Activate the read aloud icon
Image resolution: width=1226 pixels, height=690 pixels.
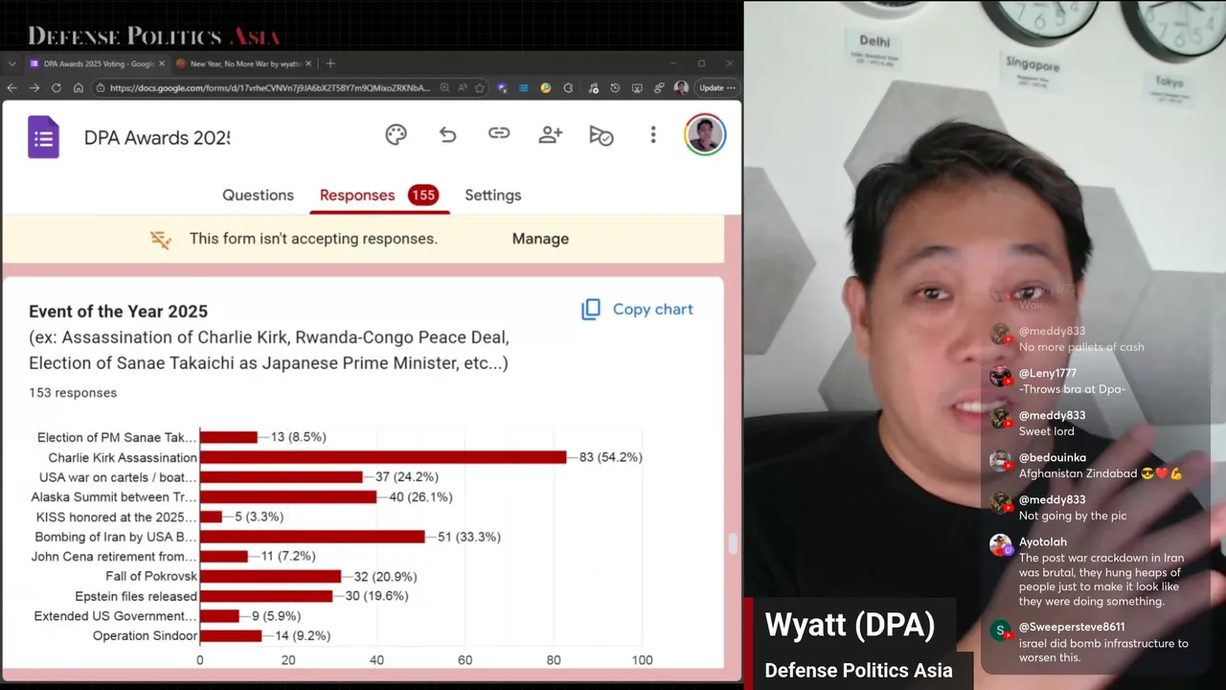(463, 87)
